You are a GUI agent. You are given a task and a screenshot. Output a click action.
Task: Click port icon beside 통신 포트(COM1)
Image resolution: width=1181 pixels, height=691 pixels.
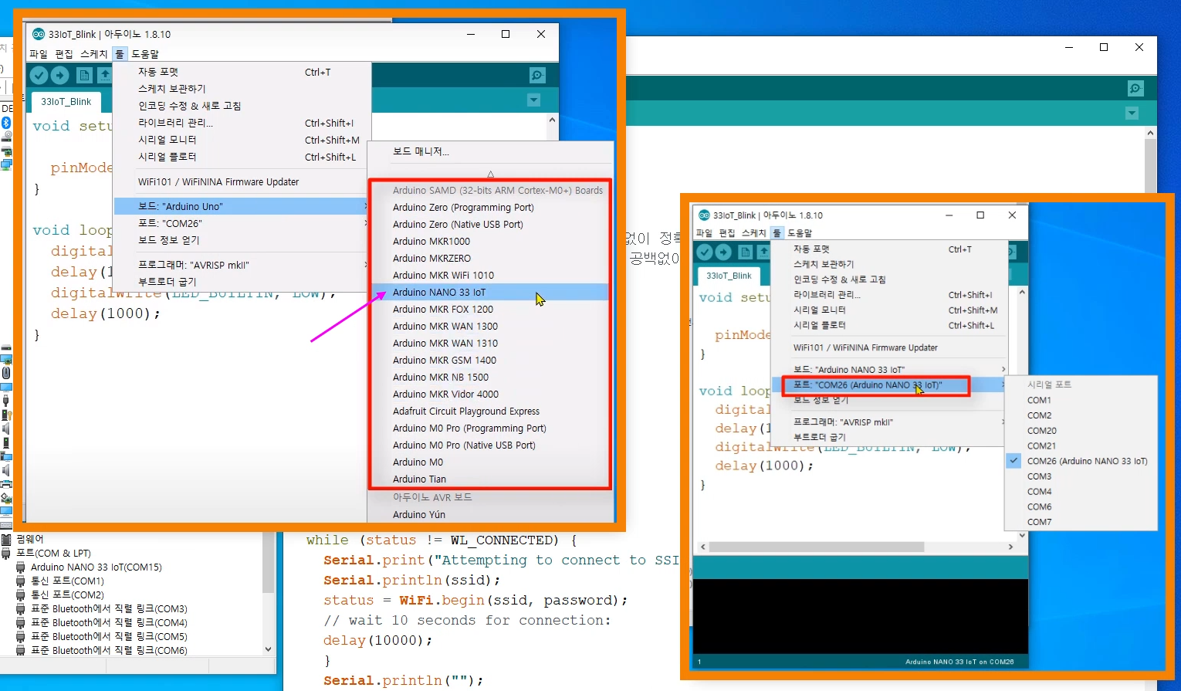[x=21, y=581]
